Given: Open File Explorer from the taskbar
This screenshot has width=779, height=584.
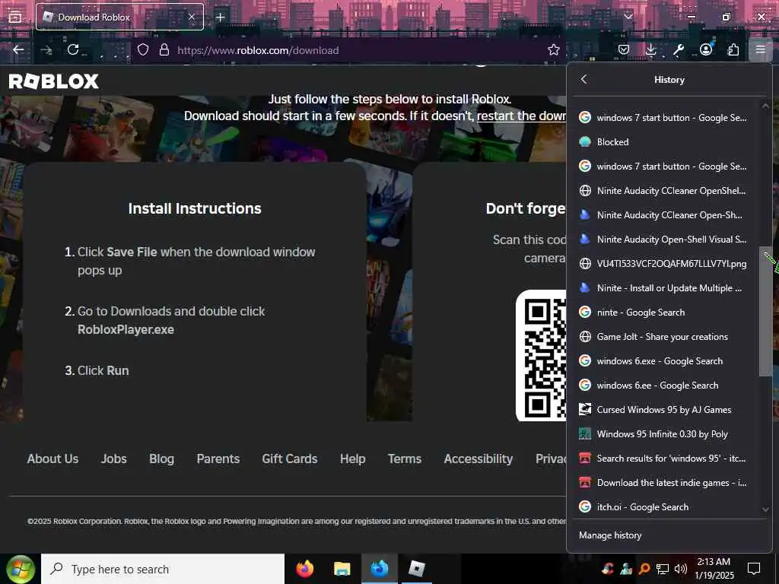Looking at the screenshot, I should [342, 569].
